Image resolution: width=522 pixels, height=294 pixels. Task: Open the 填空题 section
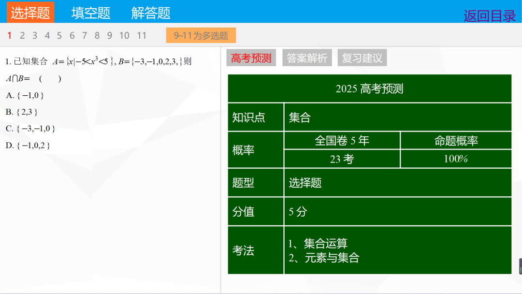point(90,12)
